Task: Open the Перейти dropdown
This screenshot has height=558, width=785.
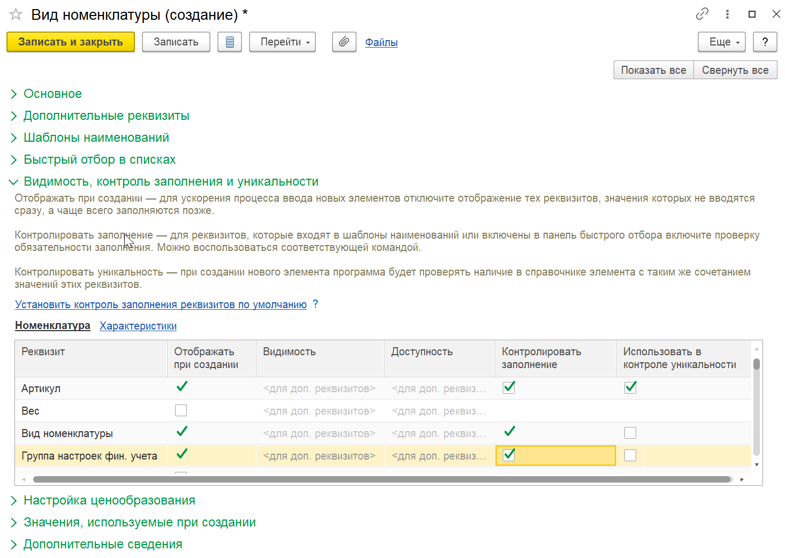Action: 282,42
